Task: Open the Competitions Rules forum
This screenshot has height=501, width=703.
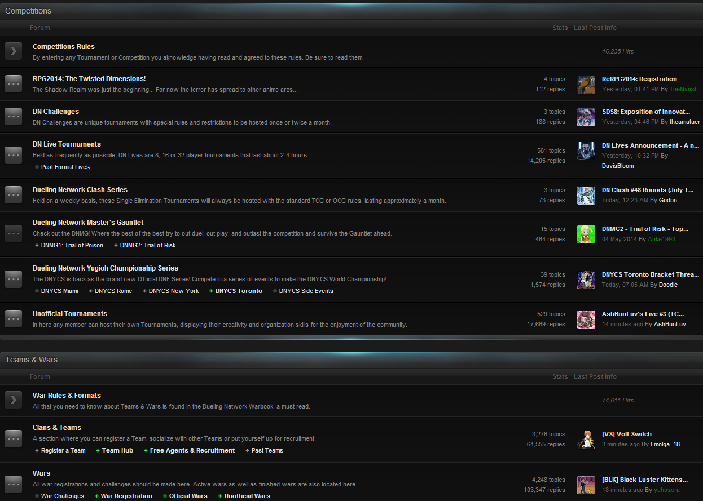Action: click(x=64, y=47)
